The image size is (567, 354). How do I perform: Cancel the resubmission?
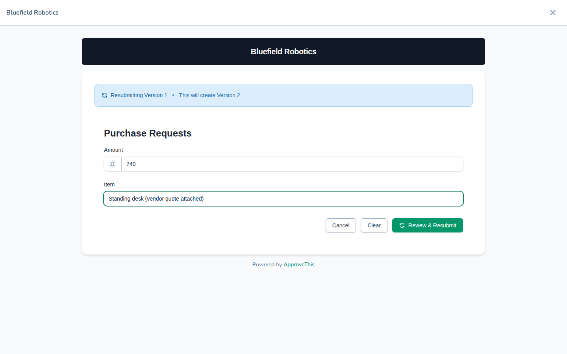pos(341,225)
